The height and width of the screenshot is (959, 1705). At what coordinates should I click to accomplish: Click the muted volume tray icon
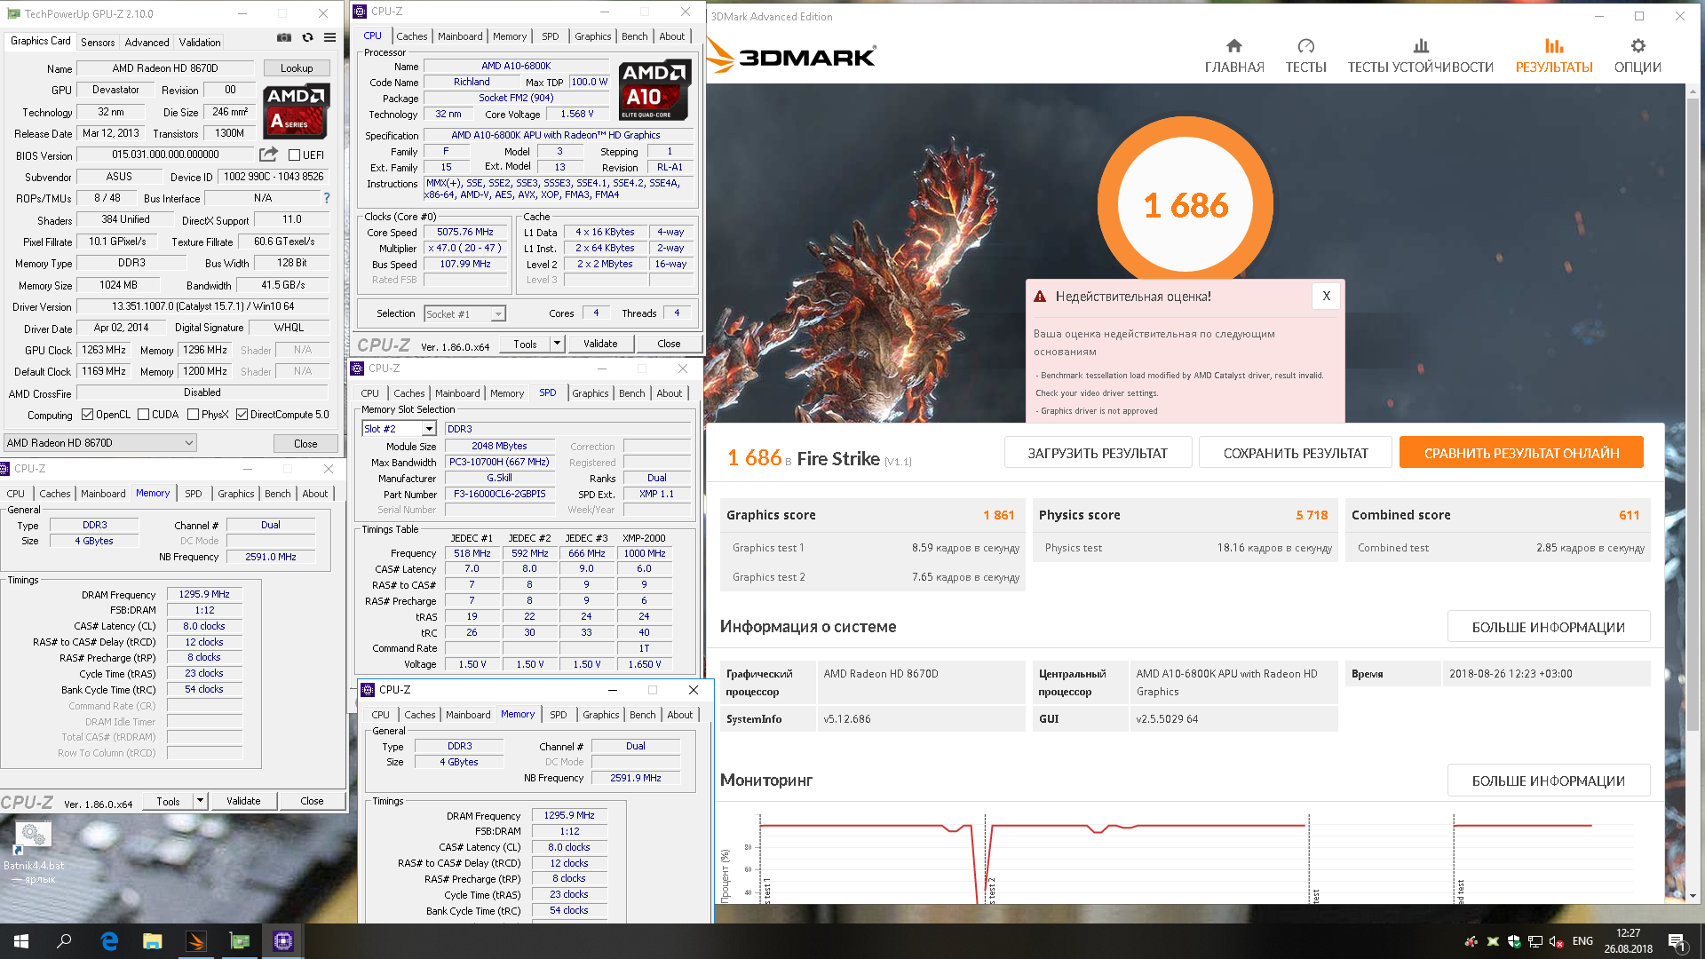point(1557,941)
